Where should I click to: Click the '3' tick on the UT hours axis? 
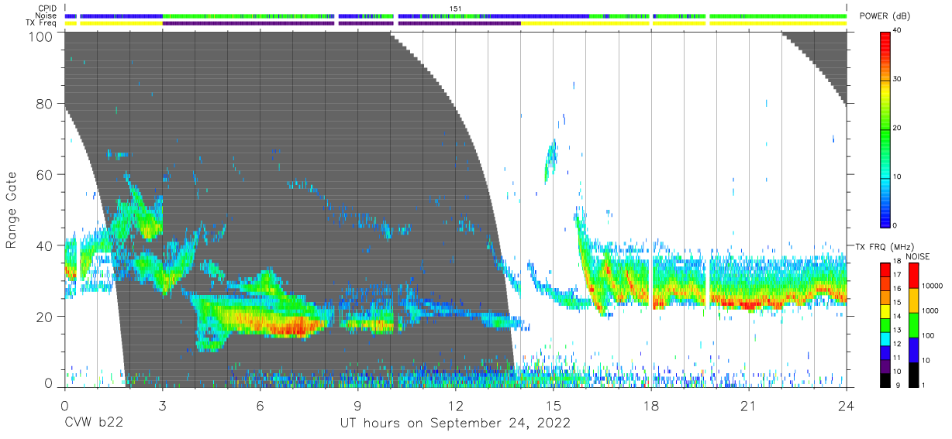162,405
